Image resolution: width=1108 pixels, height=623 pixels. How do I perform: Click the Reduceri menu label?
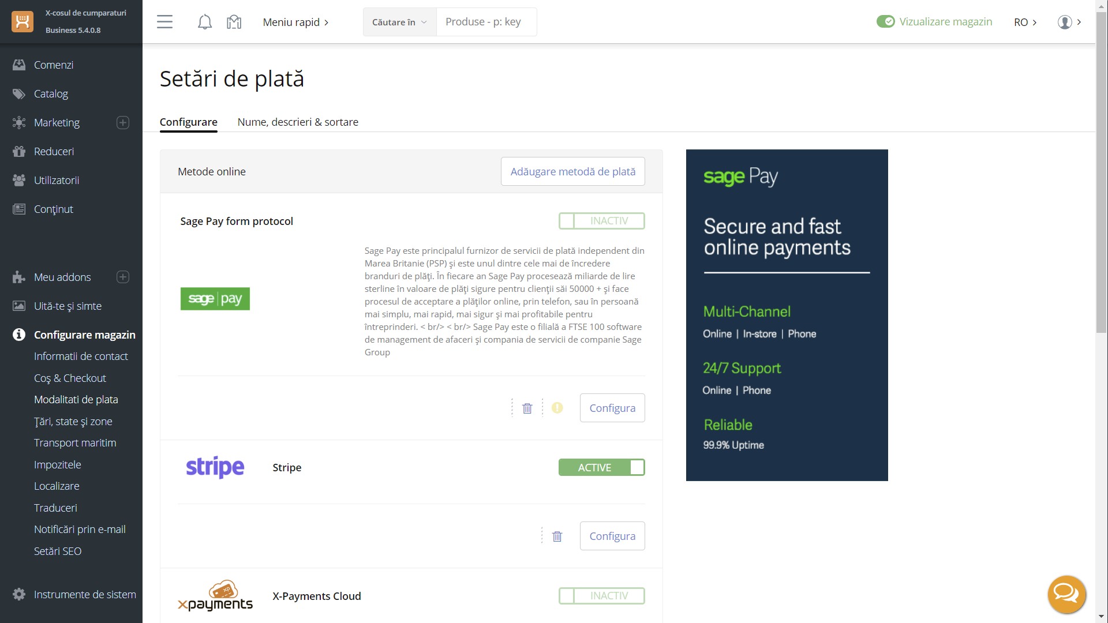[x=54, y=151]
